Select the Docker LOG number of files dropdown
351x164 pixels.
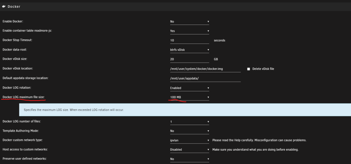coord(190,122)
